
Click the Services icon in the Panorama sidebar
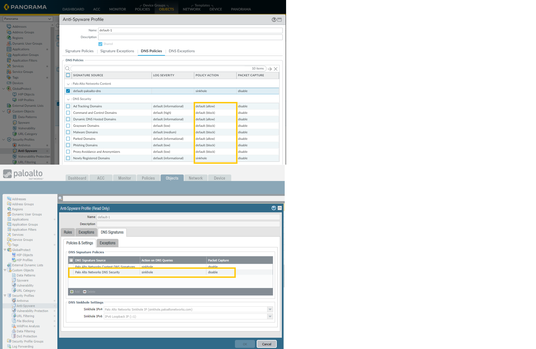(x=9, y=66)
